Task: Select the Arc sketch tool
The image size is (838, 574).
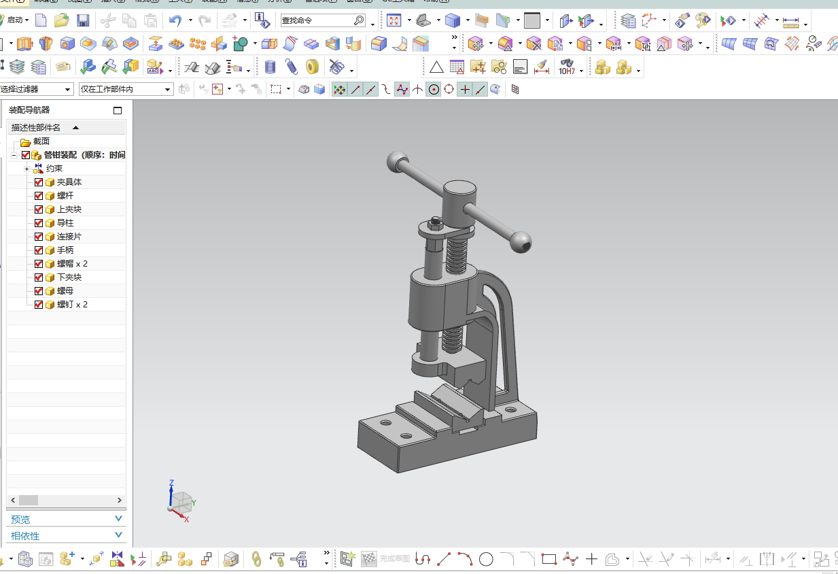Action: (465, 559)
